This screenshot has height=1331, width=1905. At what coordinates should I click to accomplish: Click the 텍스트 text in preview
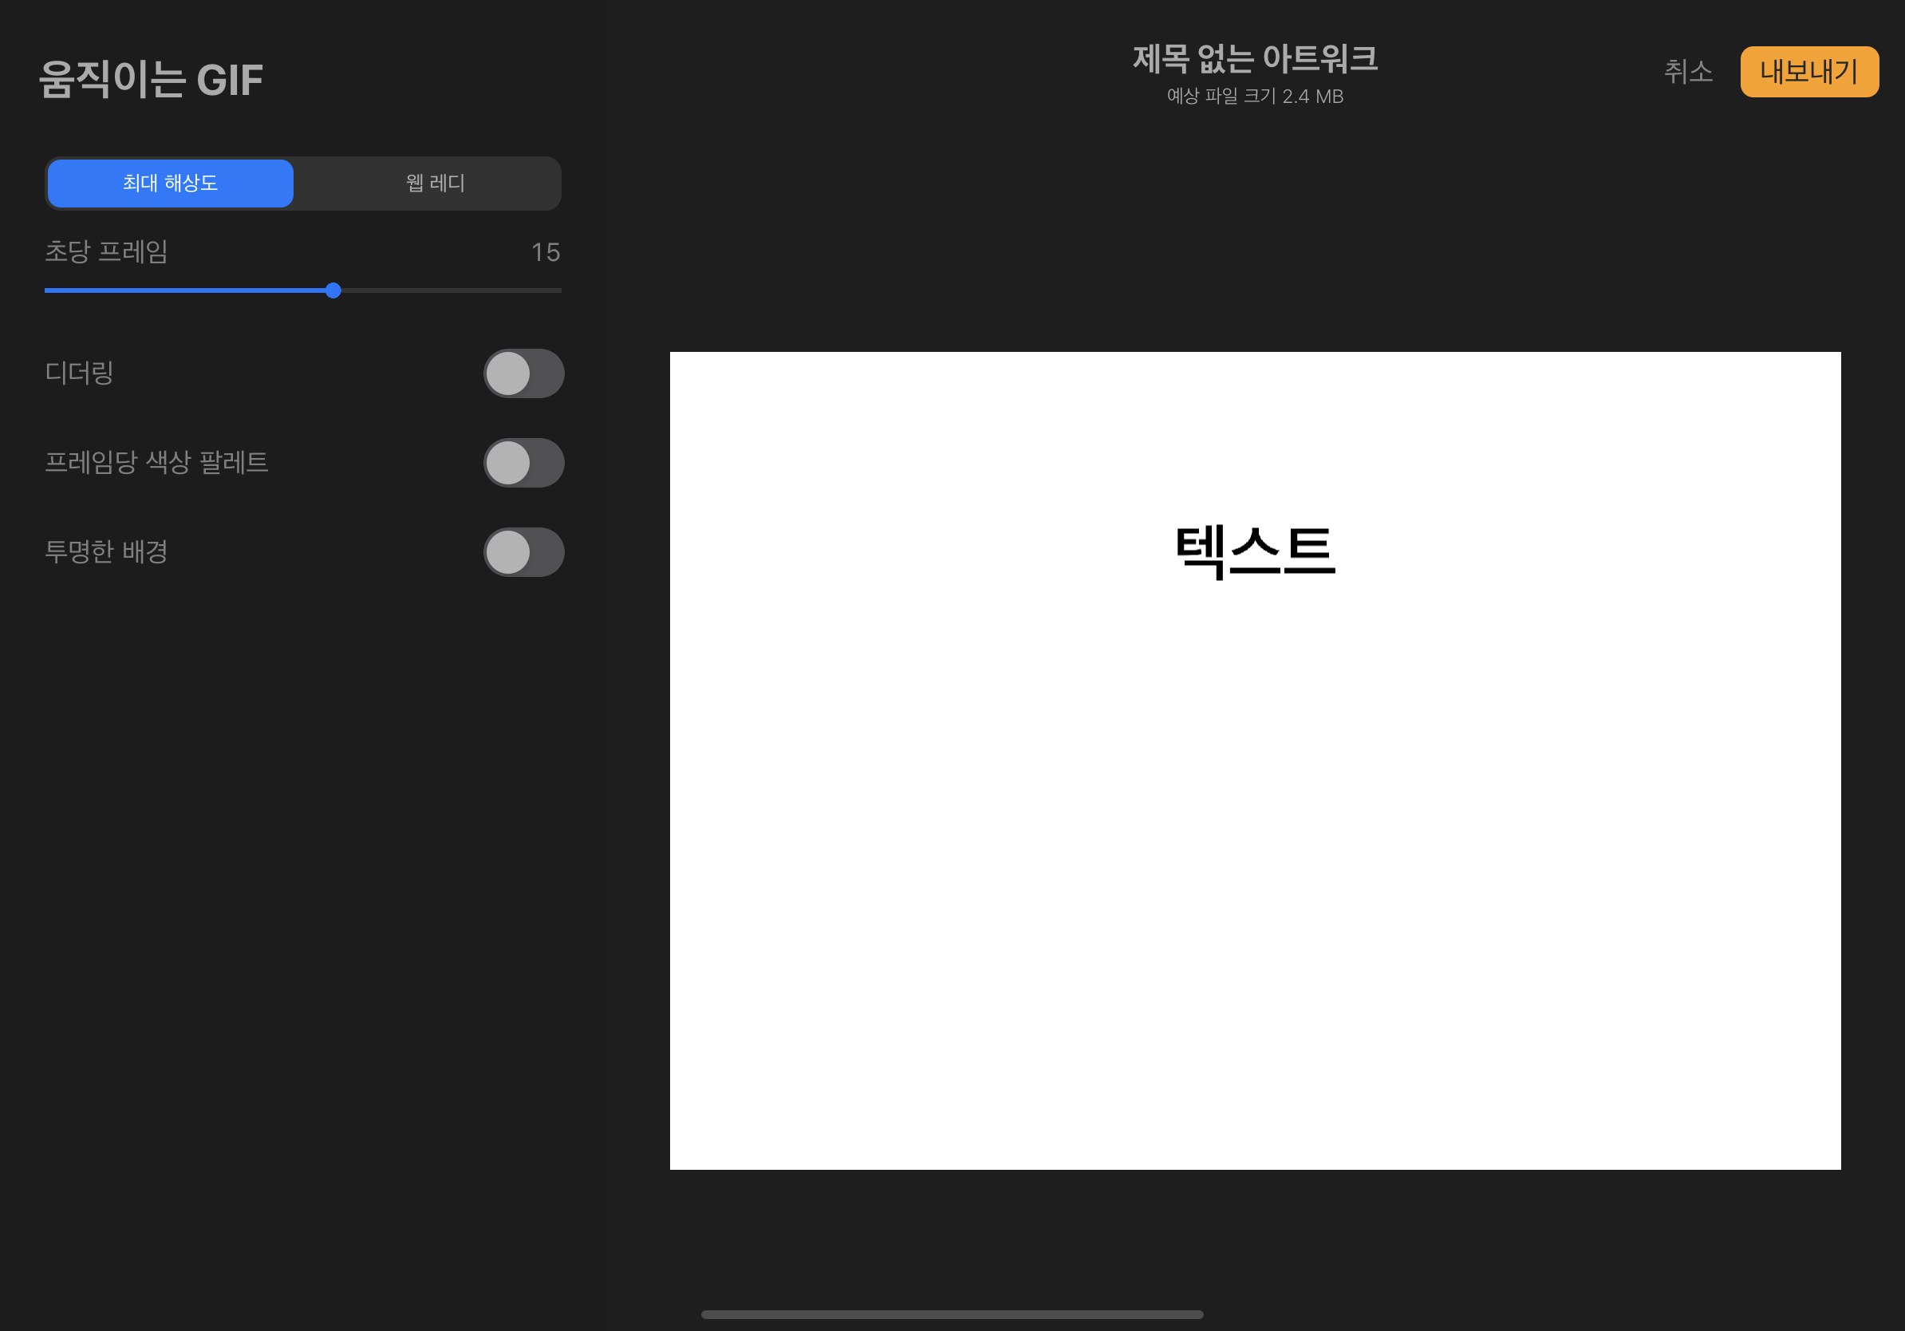1255,551
